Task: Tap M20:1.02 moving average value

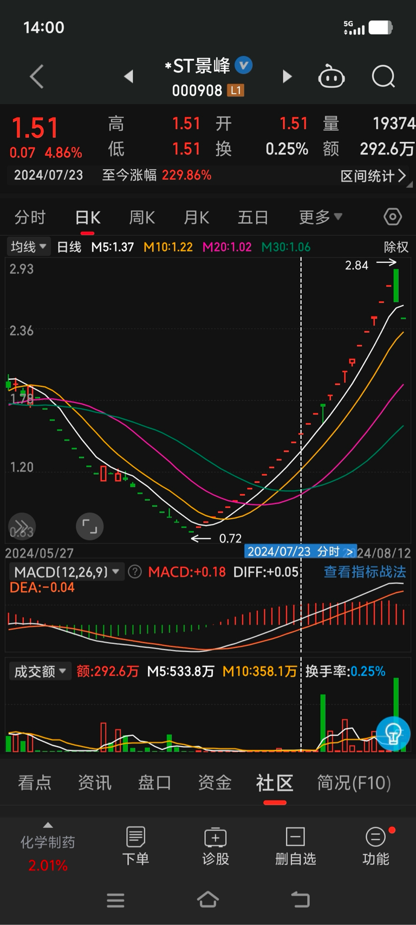Action: click(x=227, y=247)
